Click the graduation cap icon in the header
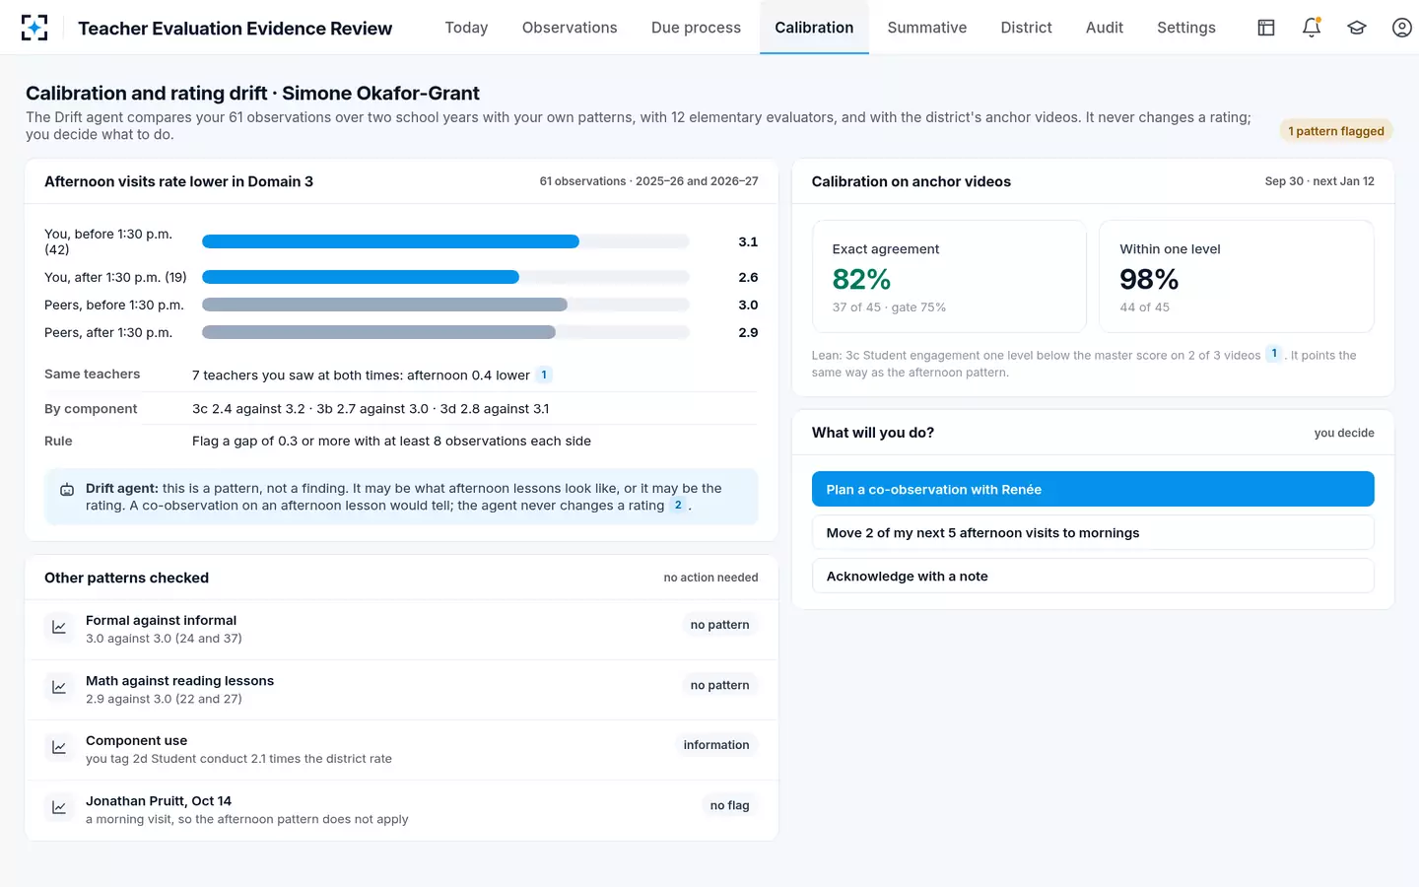The width and height of the screenshot is (1419, 887). [x=1357, y=28]
